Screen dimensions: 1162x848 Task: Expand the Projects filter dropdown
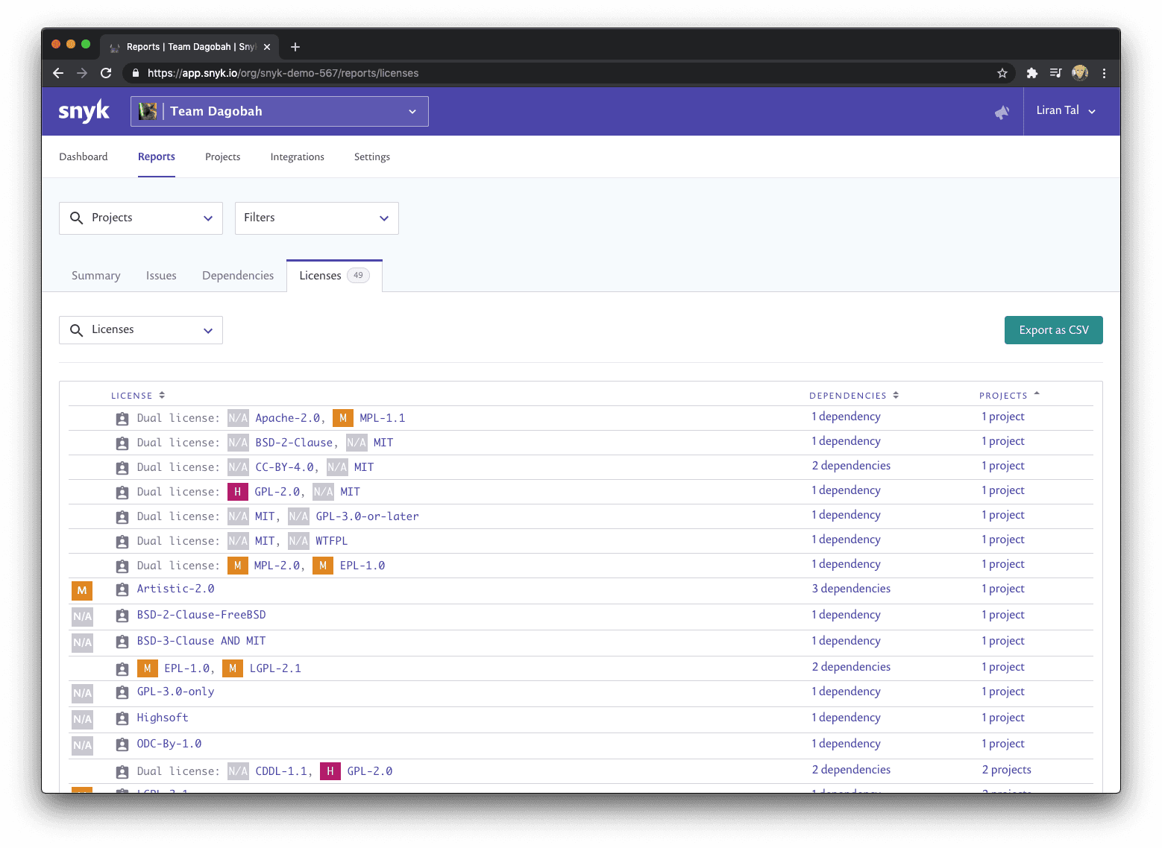(141, 218)
